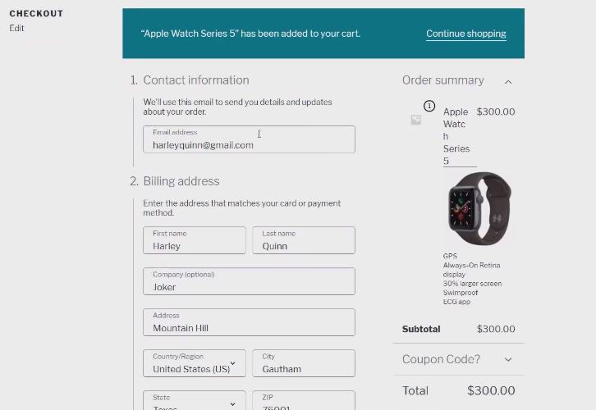Click the '30% larger screen' text

point(472,284)
